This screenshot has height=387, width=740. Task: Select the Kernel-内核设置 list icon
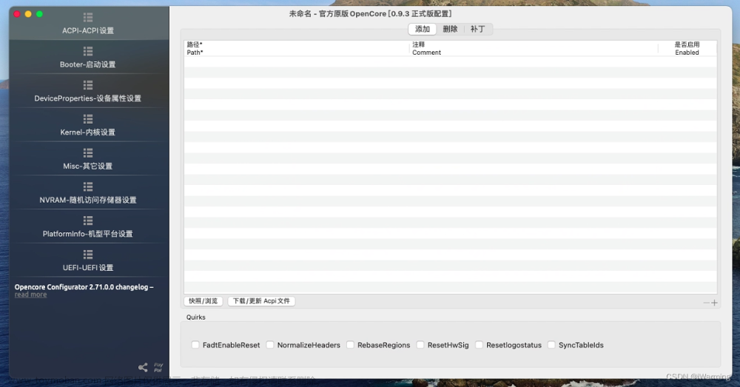[x=88, y=119]
